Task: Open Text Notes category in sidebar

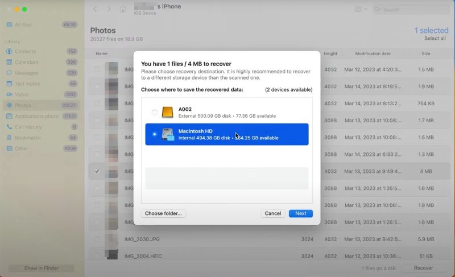Action: click(42, 84)
